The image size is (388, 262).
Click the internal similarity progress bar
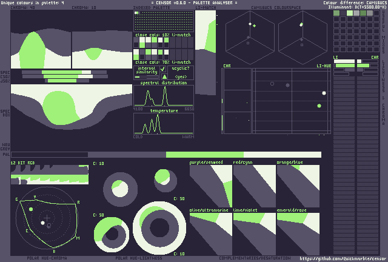[146, 77]
